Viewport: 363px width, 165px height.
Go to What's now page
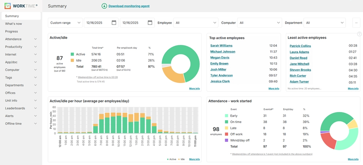[13, 24]
